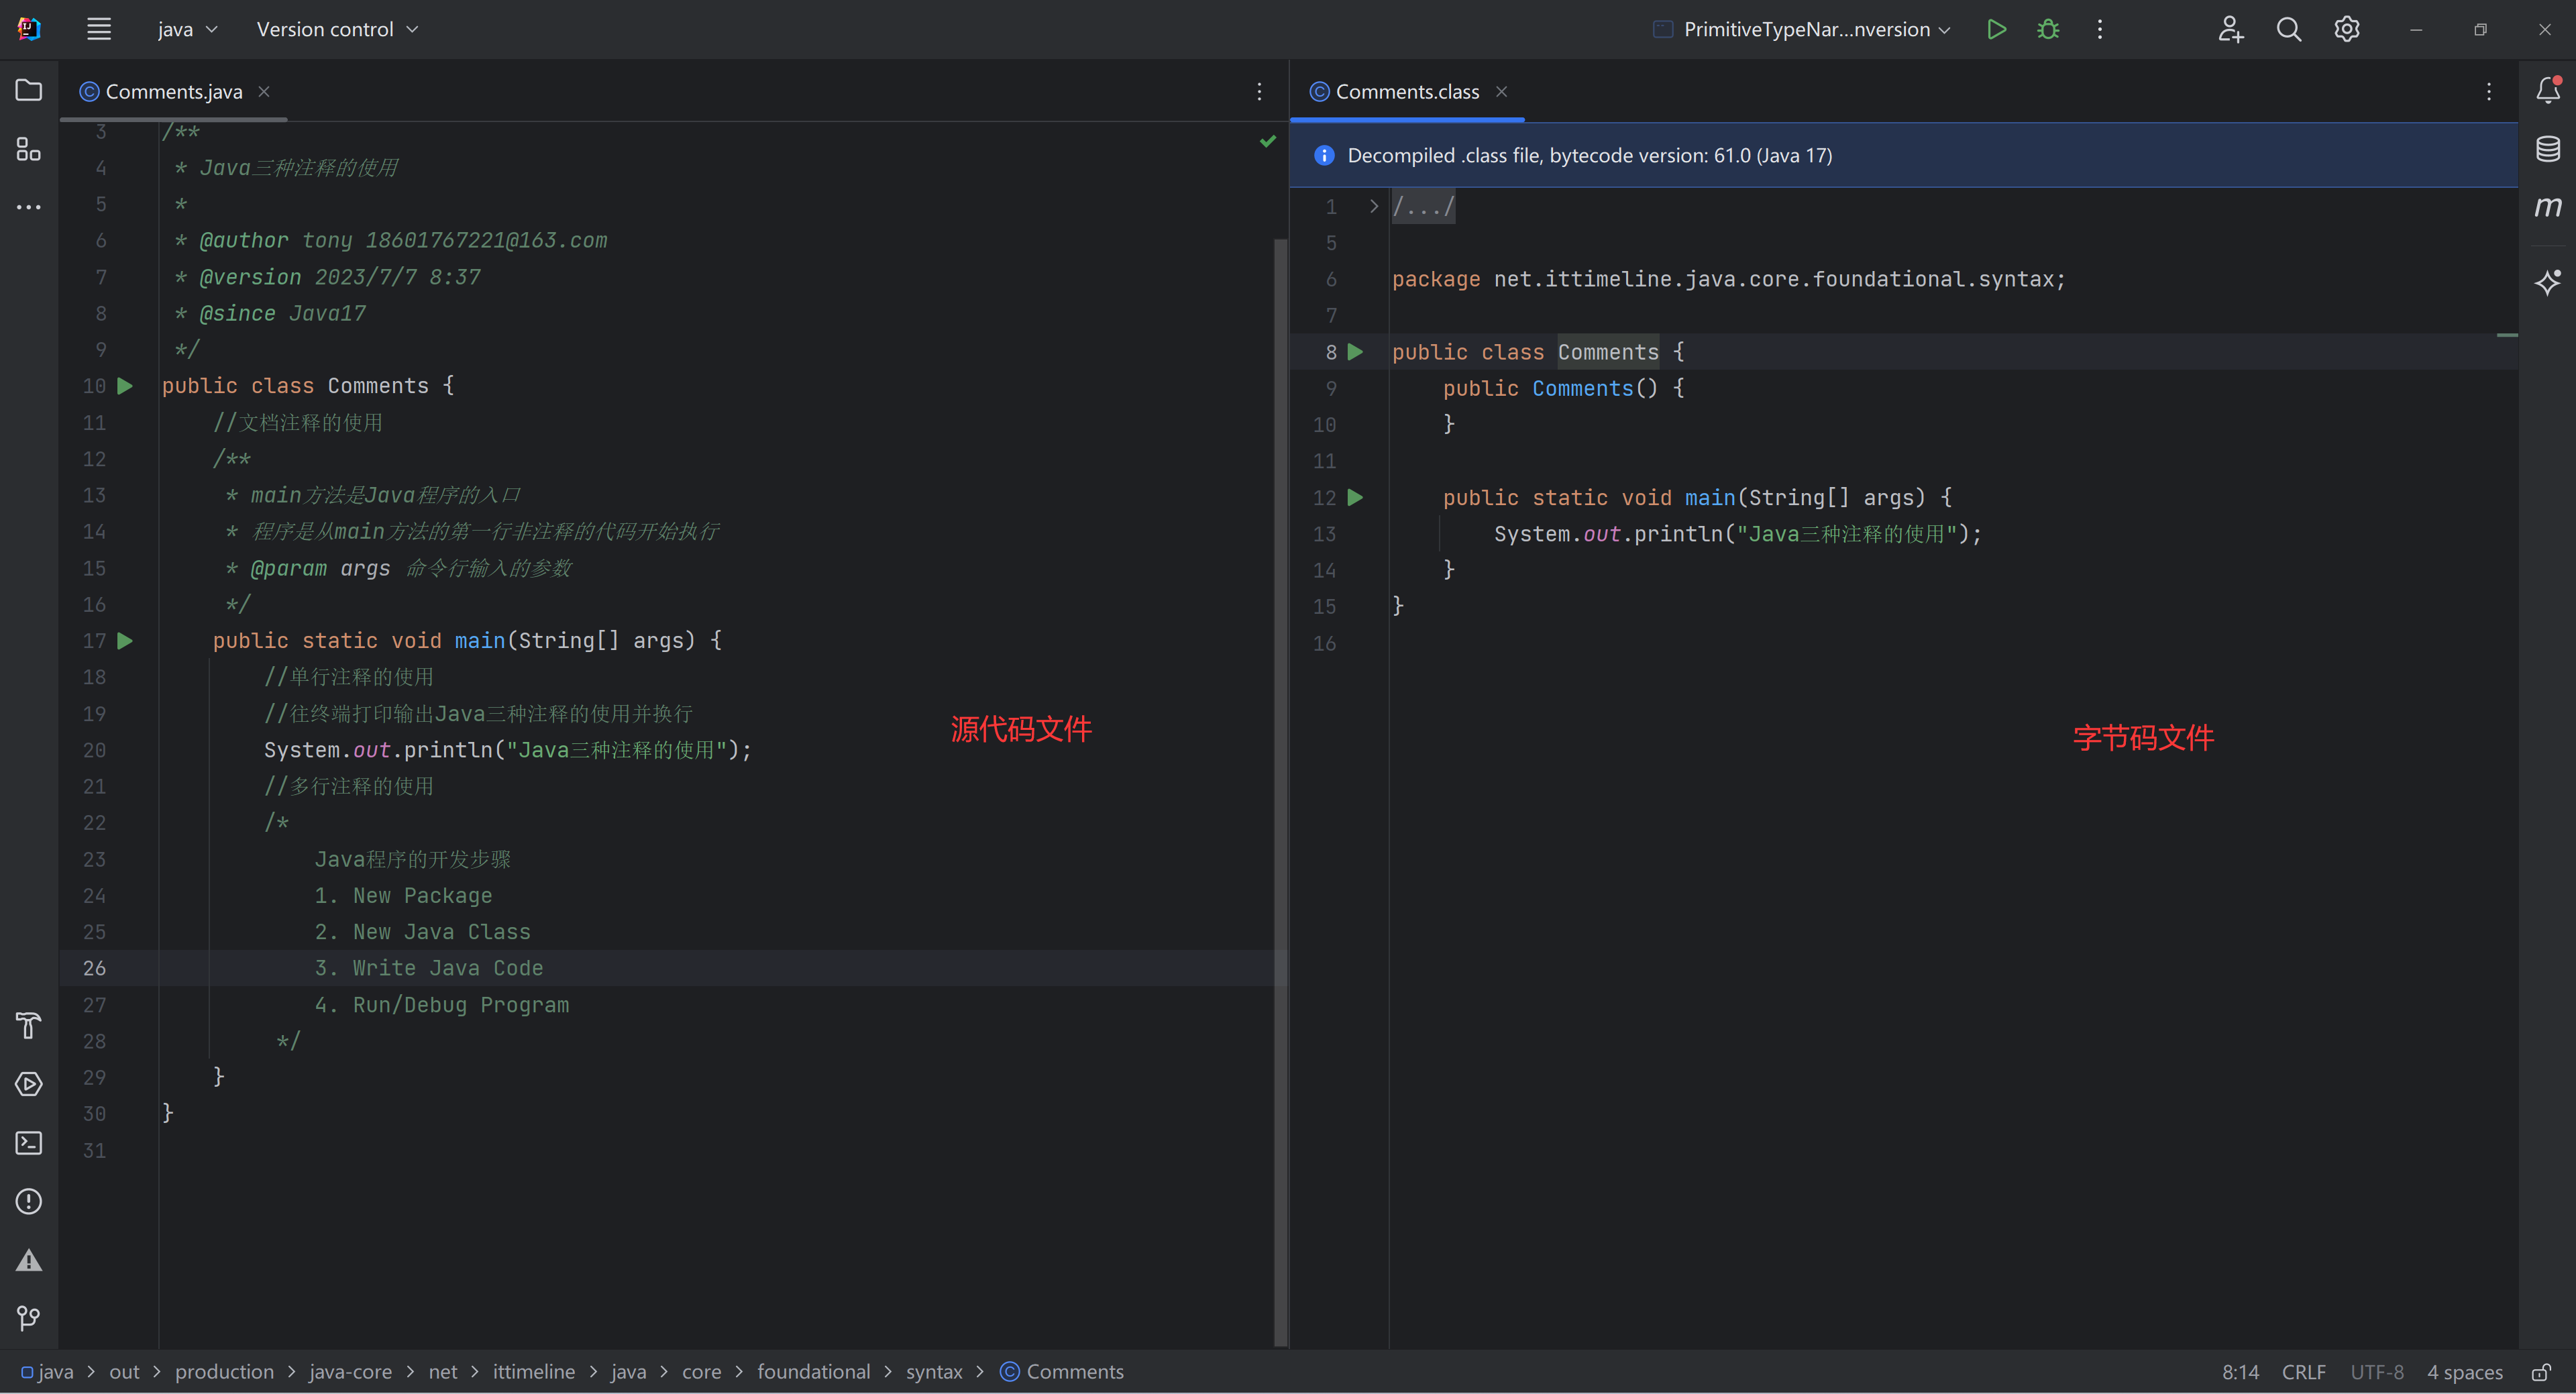Select foundational in breadcrumb bar

[x=813, y=1372]
